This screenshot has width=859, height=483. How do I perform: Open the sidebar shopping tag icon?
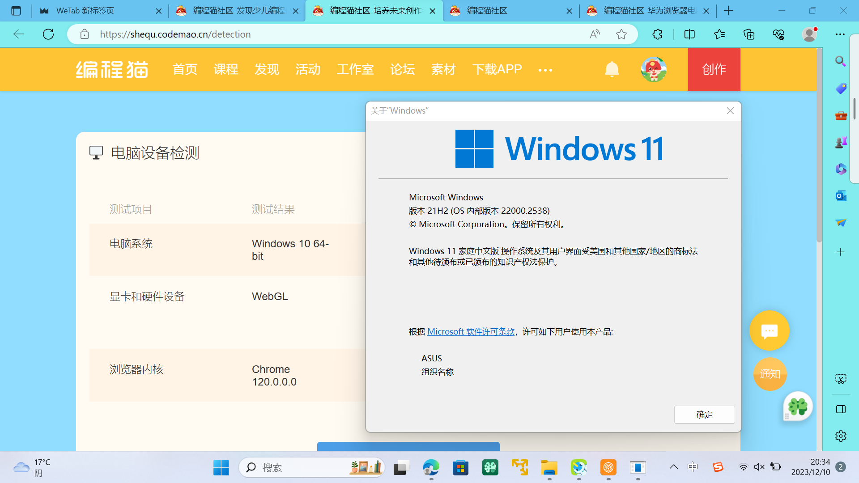pos(841,89)
